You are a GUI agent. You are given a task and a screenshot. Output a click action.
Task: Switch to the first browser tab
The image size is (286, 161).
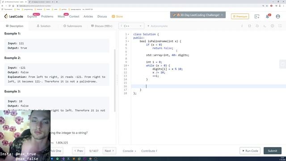14,2
